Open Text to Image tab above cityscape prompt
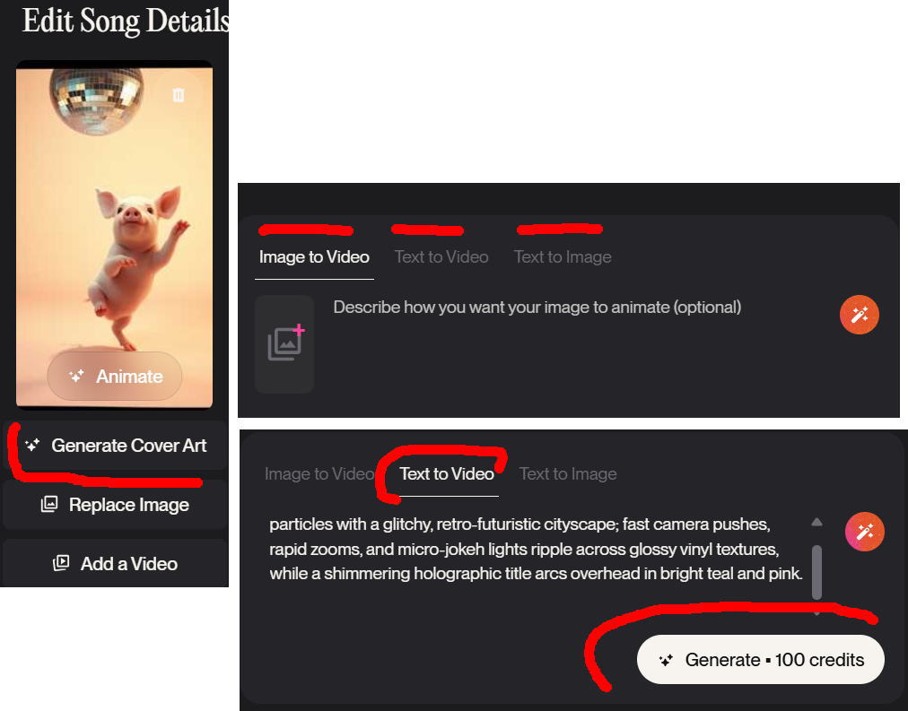 568,474
